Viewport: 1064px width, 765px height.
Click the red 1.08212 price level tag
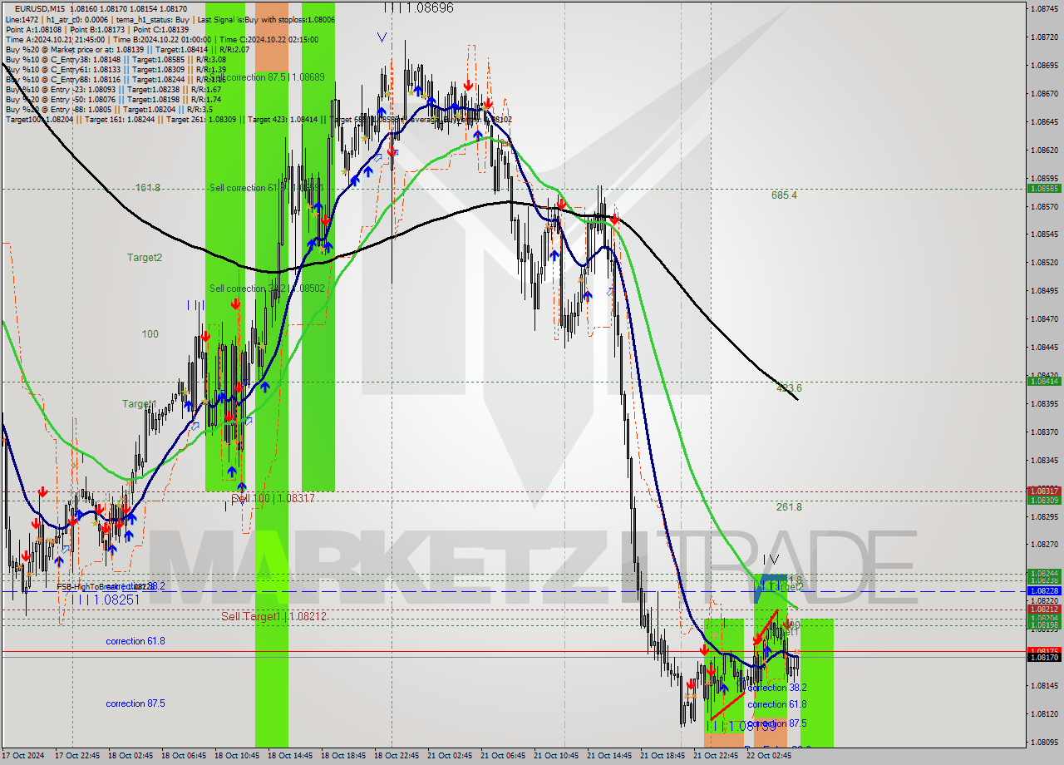1046,609
